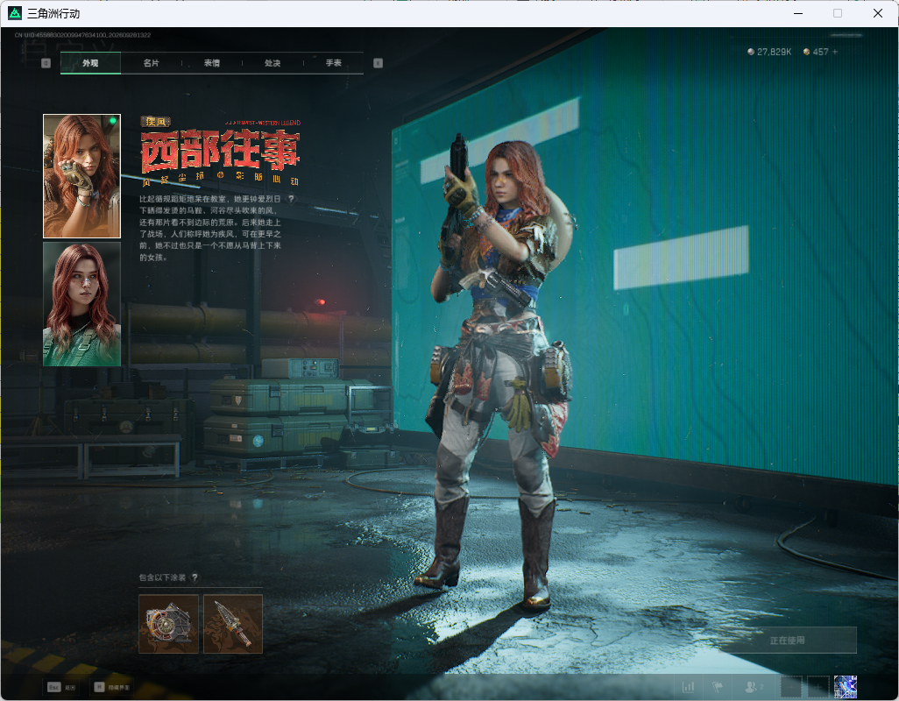Click the 正在使用 button
This screenshot has width=899, height=701.
[x=787, y=641]
